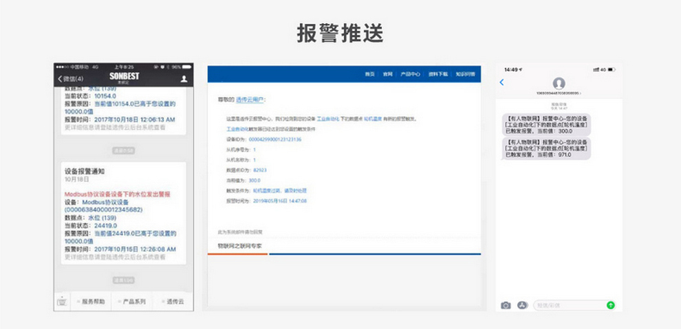
Task: Click 官网 in the email header nav
Action: (387, 74)
